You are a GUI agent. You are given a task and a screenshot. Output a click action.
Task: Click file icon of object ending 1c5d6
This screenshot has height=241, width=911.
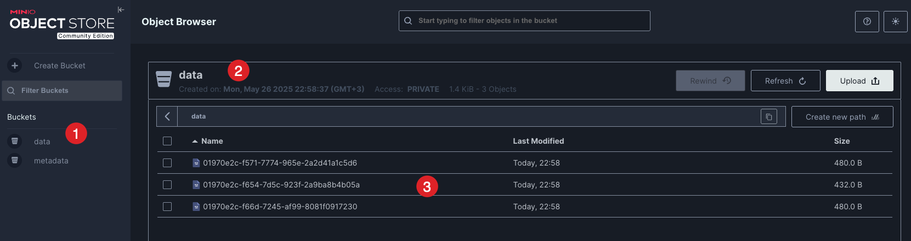(x=196, y=163)
